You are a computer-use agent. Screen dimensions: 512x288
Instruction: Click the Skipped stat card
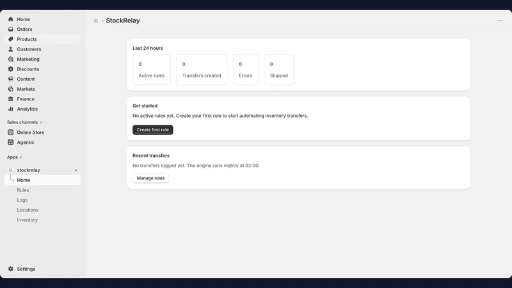[x=279, y=70]
